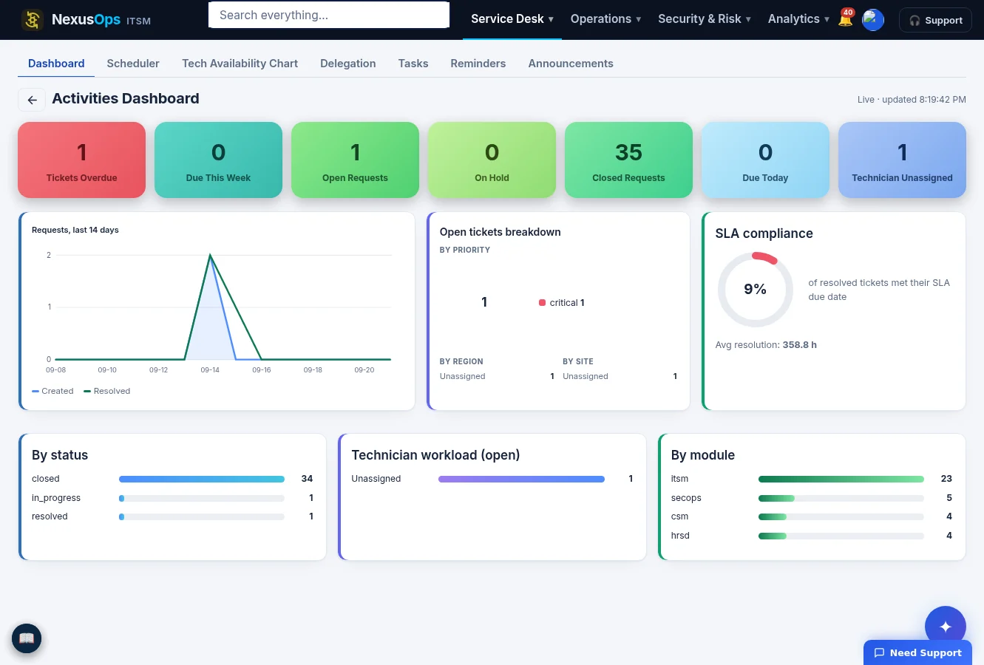Open the On Hold card
The image size is (984, 665).
[x=492, y=160]
